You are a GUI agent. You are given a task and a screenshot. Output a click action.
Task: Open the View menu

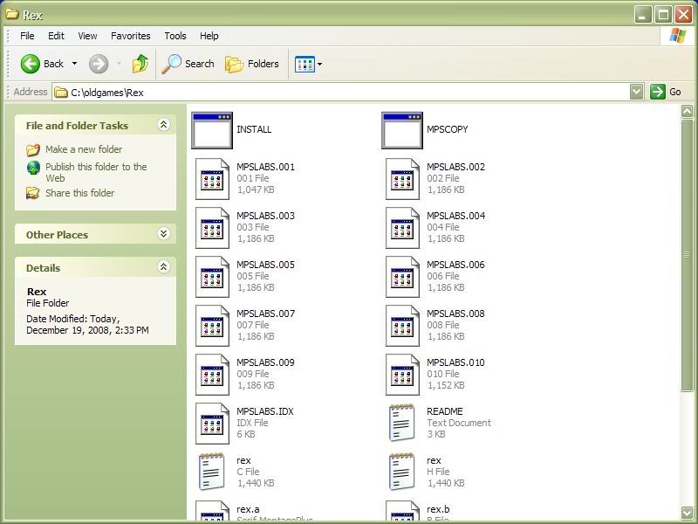[87, 36]
